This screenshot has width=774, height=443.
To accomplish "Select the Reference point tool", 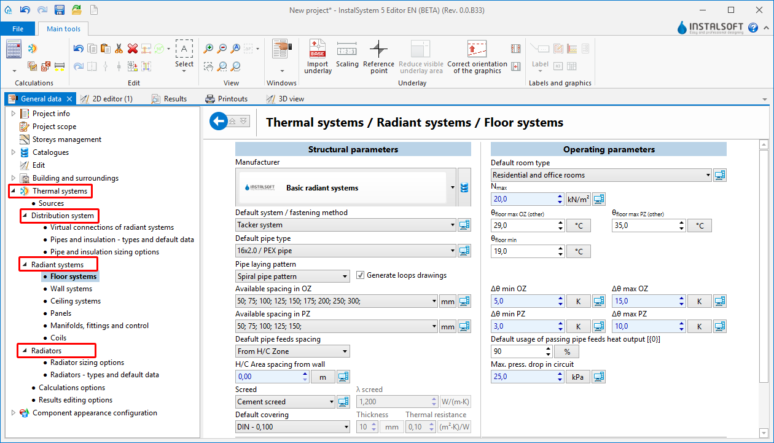I will click(378, 57).
